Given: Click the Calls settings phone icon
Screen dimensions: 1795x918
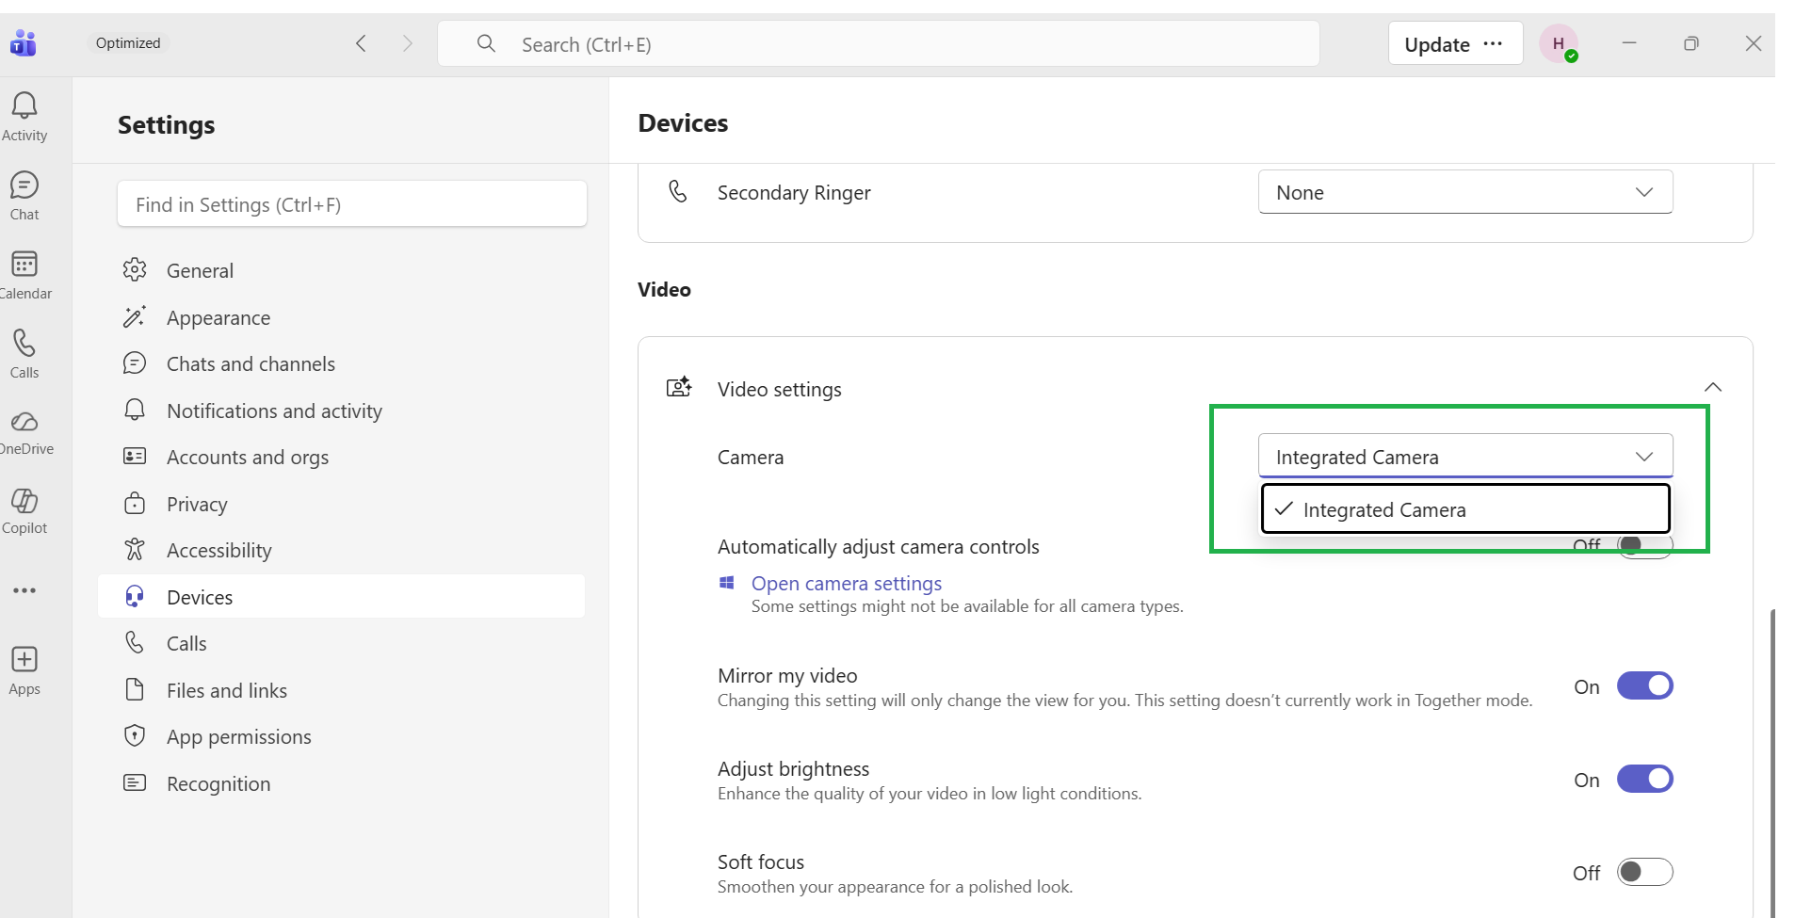Looking at the screenshot, I should 135,642.
